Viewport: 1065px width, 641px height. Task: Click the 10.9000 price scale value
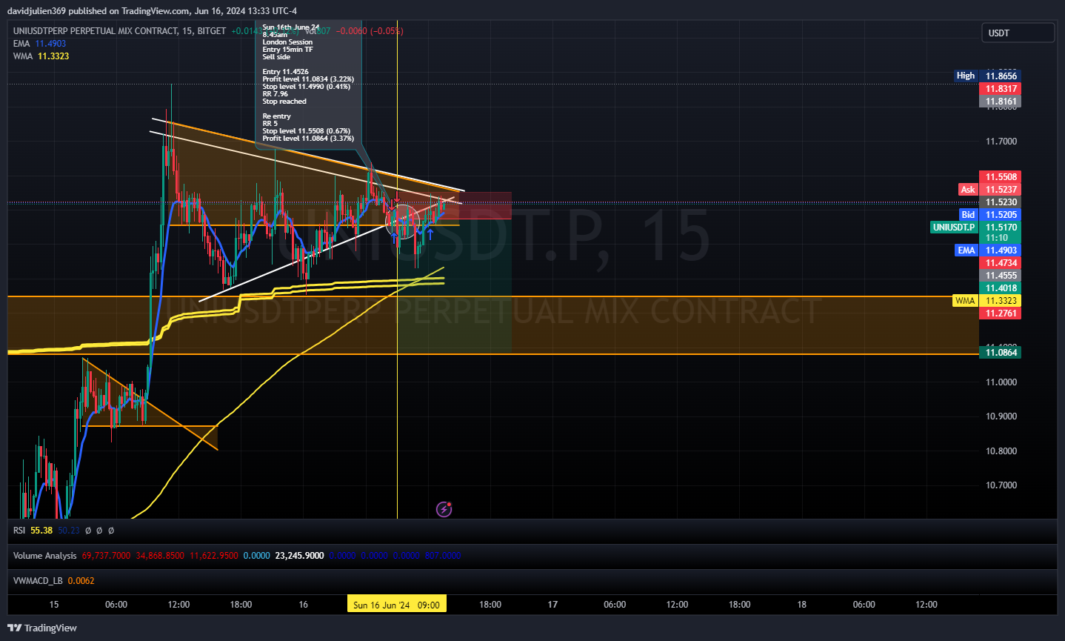[1001, 416]
